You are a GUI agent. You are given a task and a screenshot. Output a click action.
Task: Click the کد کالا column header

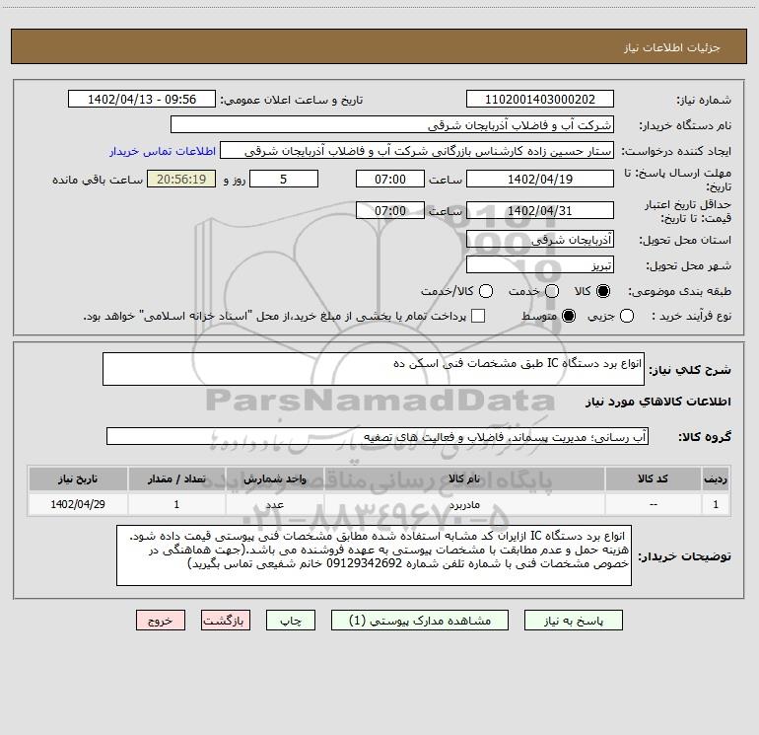653,478
